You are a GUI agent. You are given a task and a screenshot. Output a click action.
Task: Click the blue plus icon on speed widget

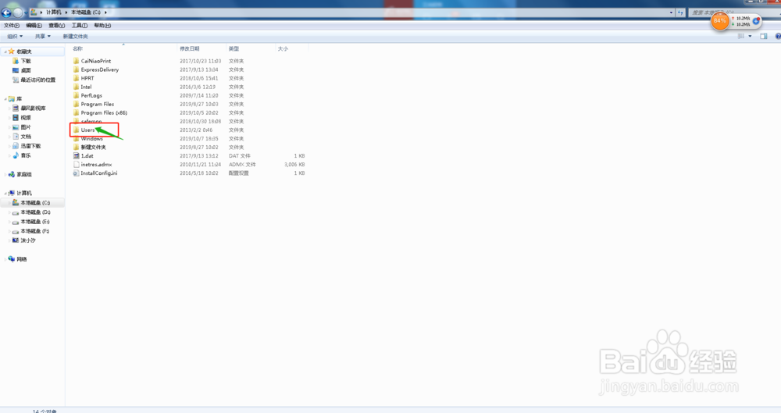pyautogui.click(x=756, y=21)
